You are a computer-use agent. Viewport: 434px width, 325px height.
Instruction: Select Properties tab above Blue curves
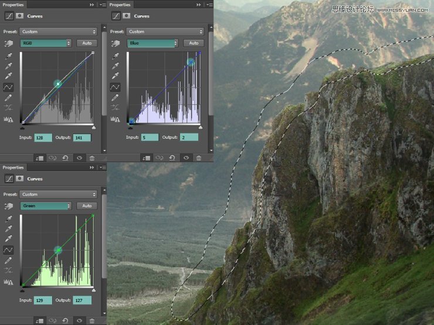(120, 5)
